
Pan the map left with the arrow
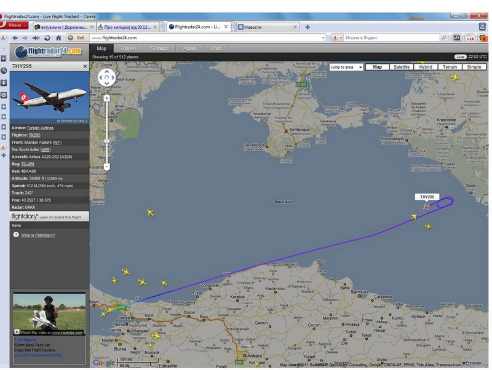tap(101, 77)
